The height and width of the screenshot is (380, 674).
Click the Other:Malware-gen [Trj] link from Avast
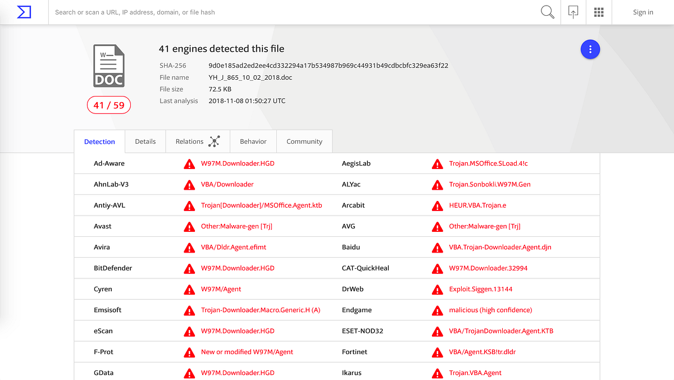pyautogui.click(x=238, y=226)
